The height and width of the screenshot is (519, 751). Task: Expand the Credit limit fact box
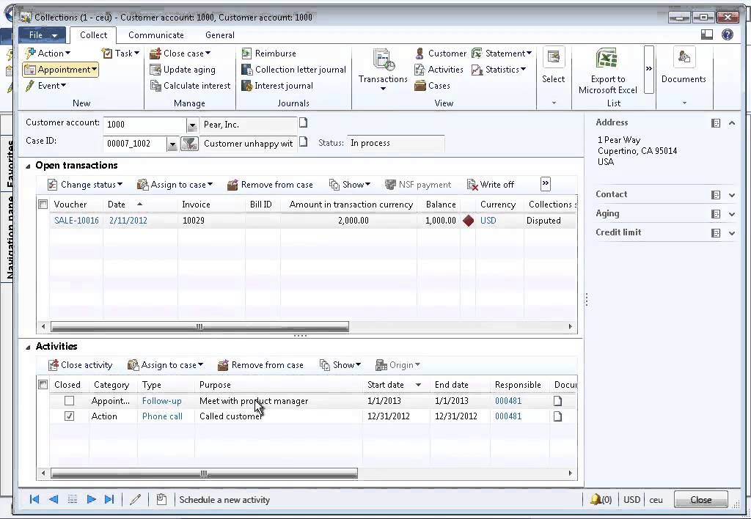[732, 233]
